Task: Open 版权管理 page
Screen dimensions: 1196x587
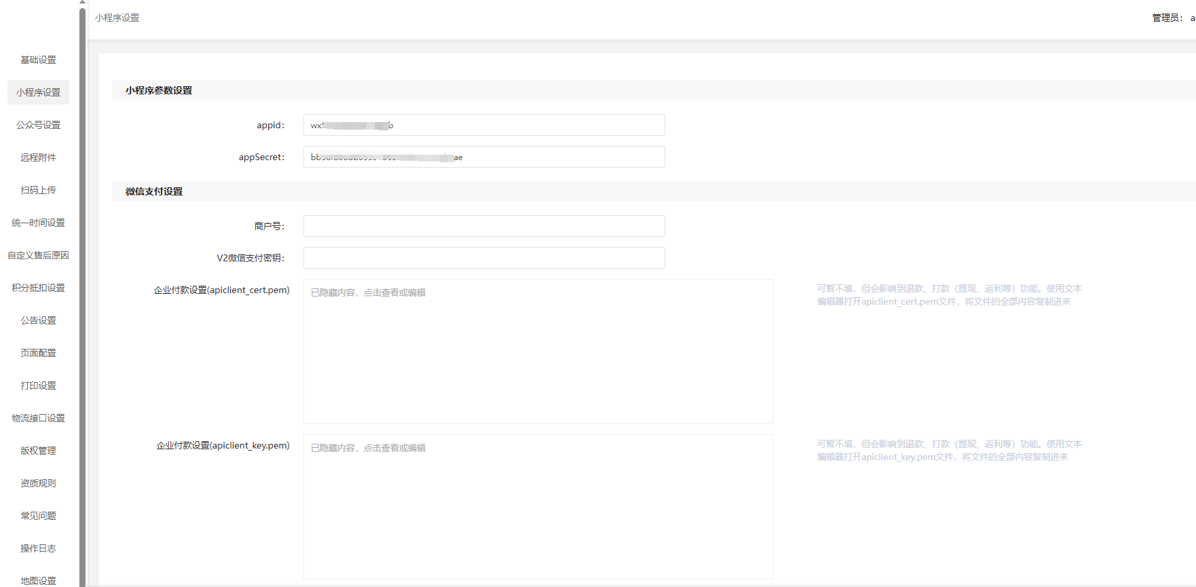Action: coord(38,451)
